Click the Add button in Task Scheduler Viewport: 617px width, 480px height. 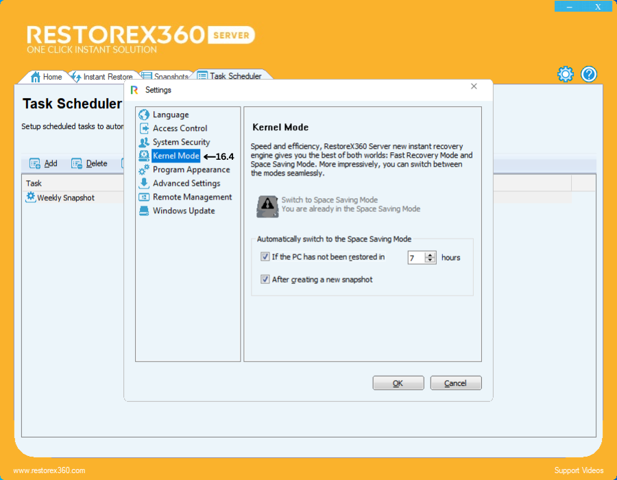44,164
